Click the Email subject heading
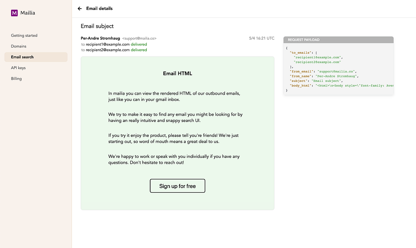416x248 pixels. click(x=97, y=26)
